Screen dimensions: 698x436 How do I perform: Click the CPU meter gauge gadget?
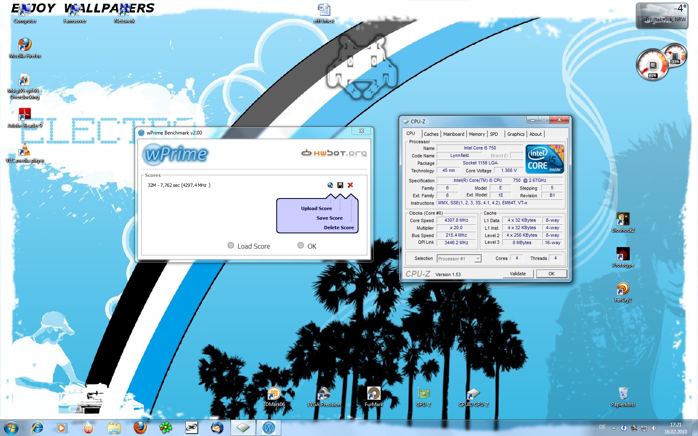click(652, 65)
